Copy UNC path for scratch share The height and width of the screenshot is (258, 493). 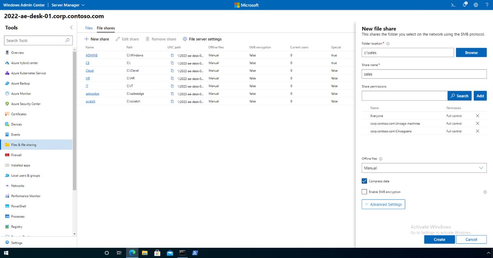(173, 101)
